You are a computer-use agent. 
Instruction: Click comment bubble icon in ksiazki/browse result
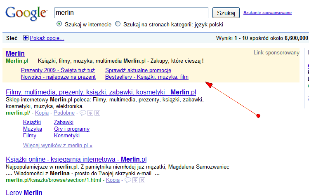pos(128,180)
